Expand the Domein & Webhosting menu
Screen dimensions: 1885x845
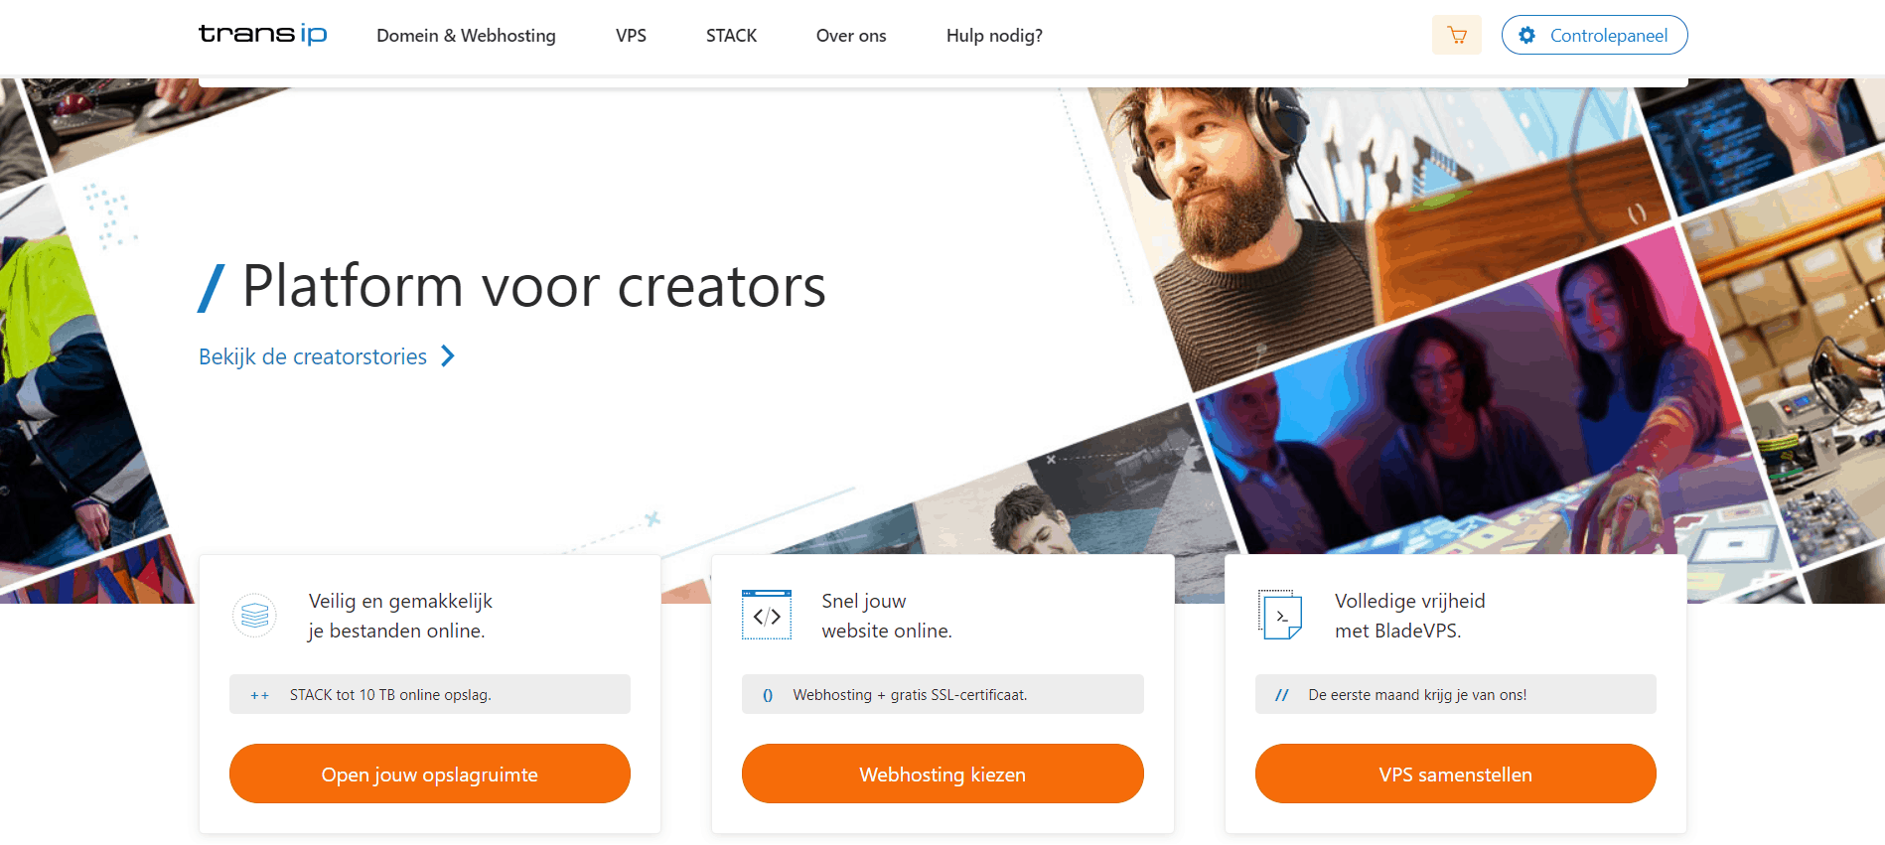[466, 36]
